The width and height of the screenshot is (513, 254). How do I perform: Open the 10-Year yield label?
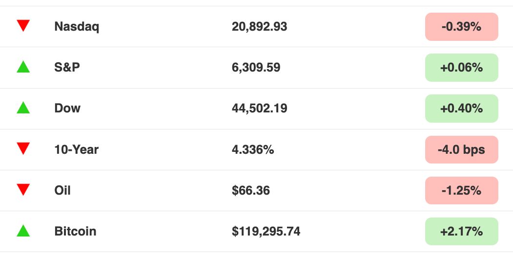pyautogui.click(x=76, y=150)
